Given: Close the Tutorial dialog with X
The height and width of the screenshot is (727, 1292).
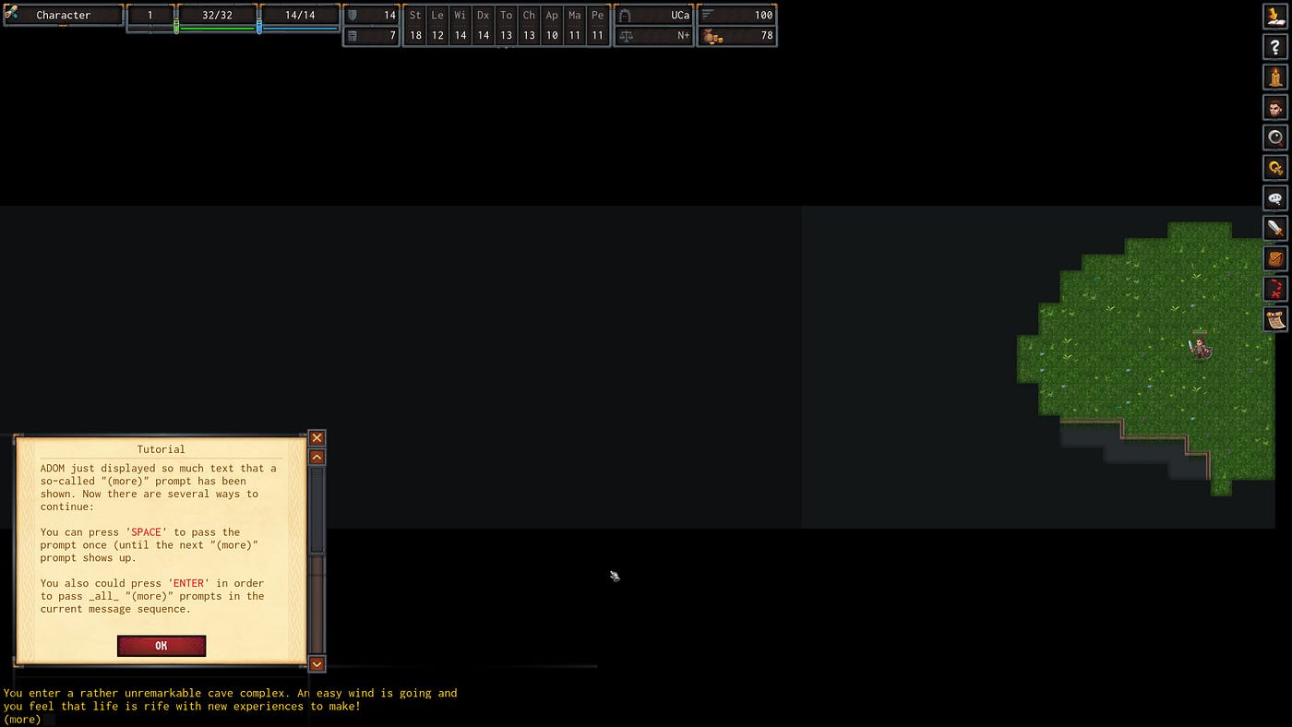Looking at the screenshot, I should pyautogui.click(x=317, y=437).
